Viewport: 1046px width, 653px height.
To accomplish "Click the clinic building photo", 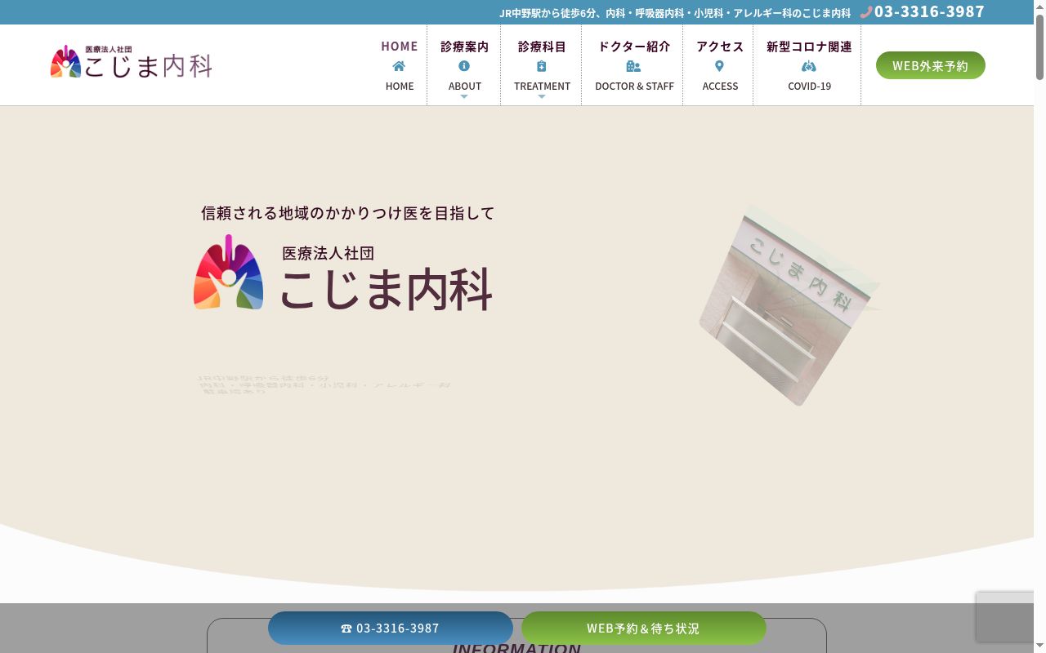I will click(x=789, y=304).
